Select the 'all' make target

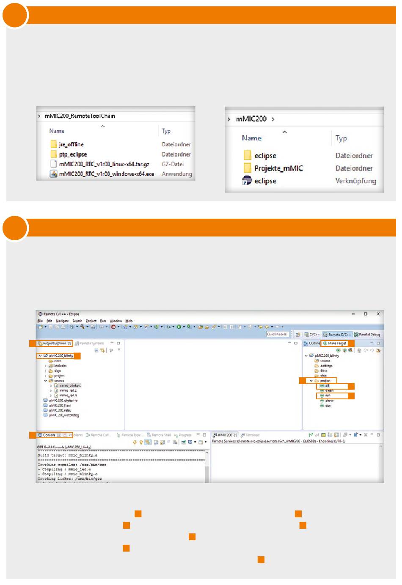coord(325,386)
